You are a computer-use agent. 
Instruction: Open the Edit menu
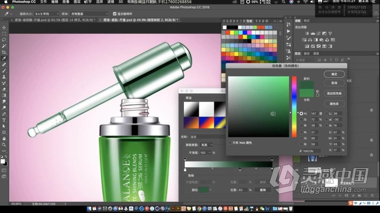pos(55,2)
